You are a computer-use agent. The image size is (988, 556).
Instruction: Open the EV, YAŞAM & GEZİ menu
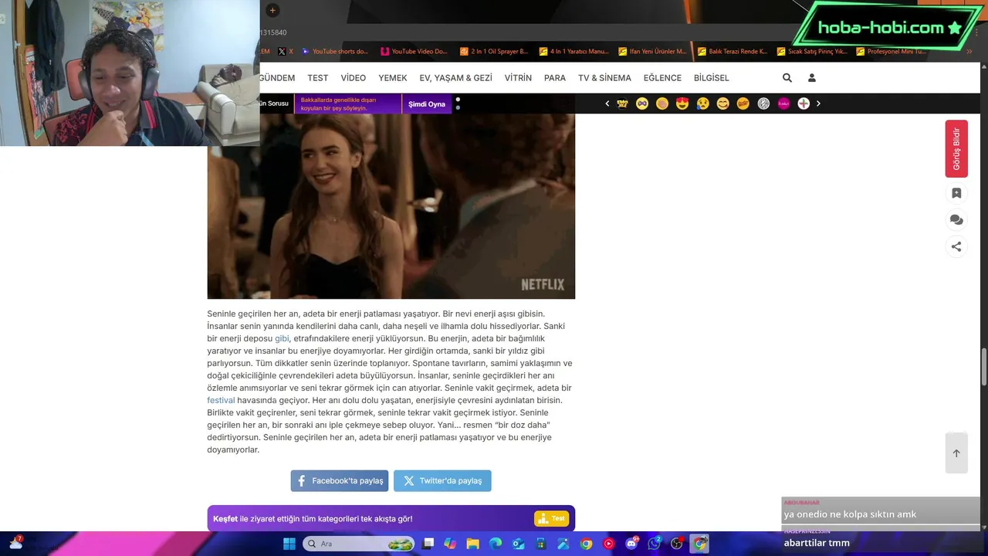[455, 78]
